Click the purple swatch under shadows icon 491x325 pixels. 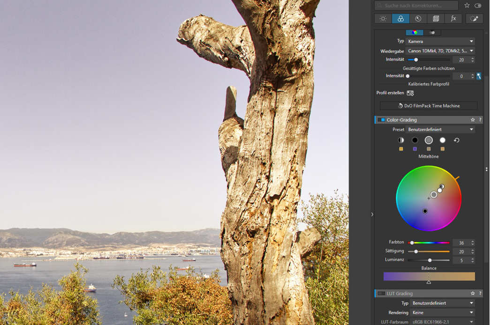coord(415,149)
